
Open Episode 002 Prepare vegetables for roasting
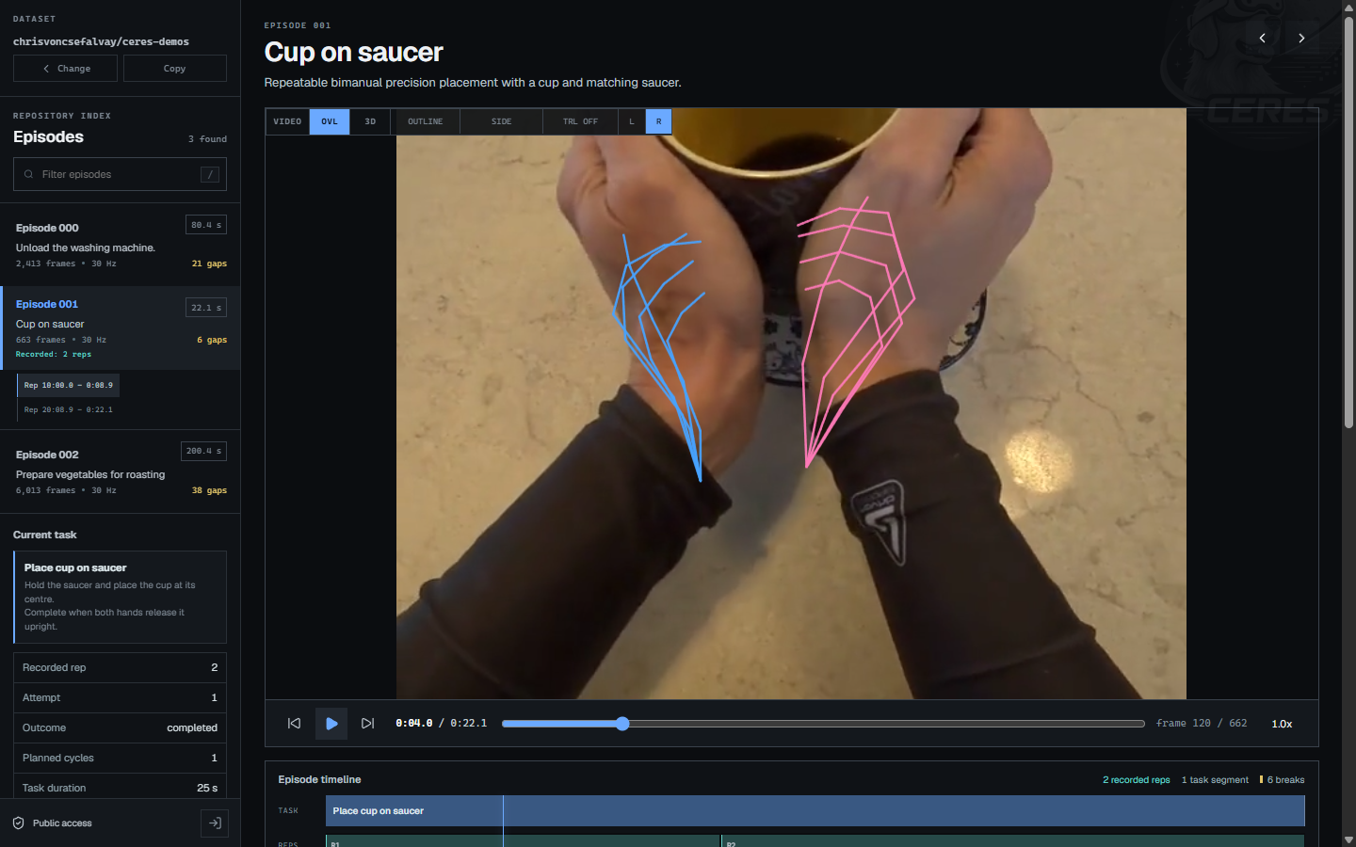(121, 471)
